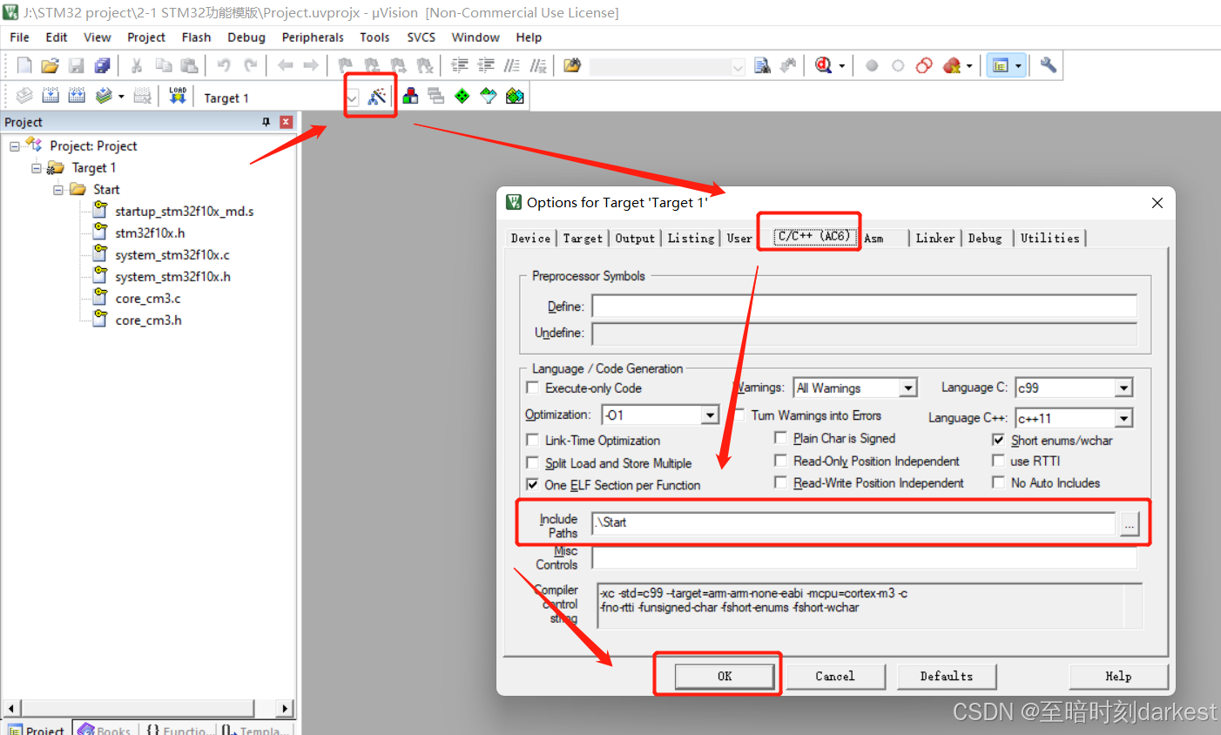This screenshot has width=1221, height=735.
Task: Click the Help button in dialog
Action: [x=1118, y=676]
